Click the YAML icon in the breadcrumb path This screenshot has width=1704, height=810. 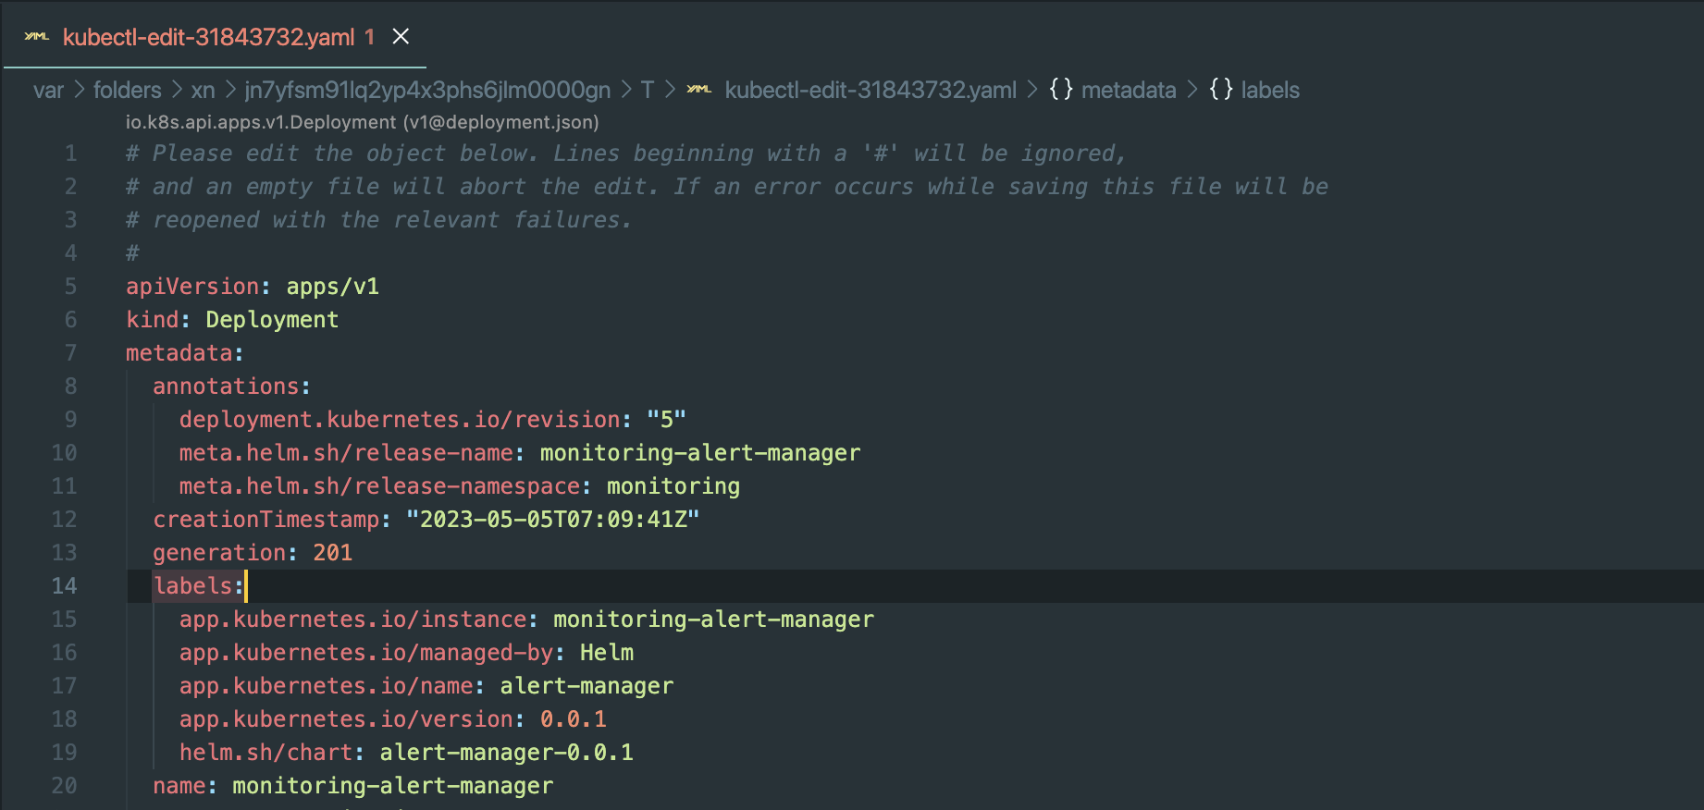point(699,91)
